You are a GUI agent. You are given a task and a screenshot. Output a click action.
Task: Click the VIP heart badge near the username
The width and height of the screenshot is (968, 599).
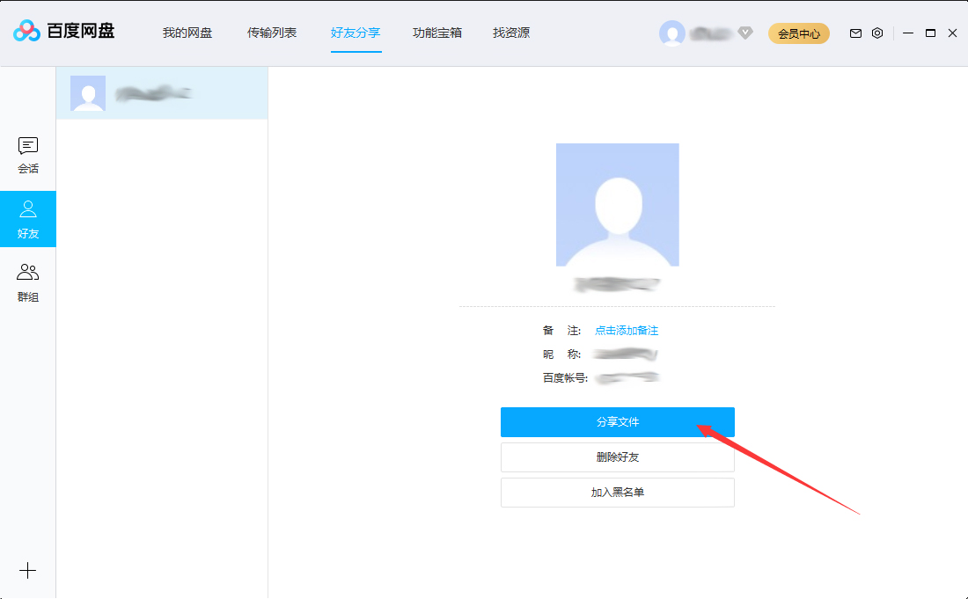point(745,33)
